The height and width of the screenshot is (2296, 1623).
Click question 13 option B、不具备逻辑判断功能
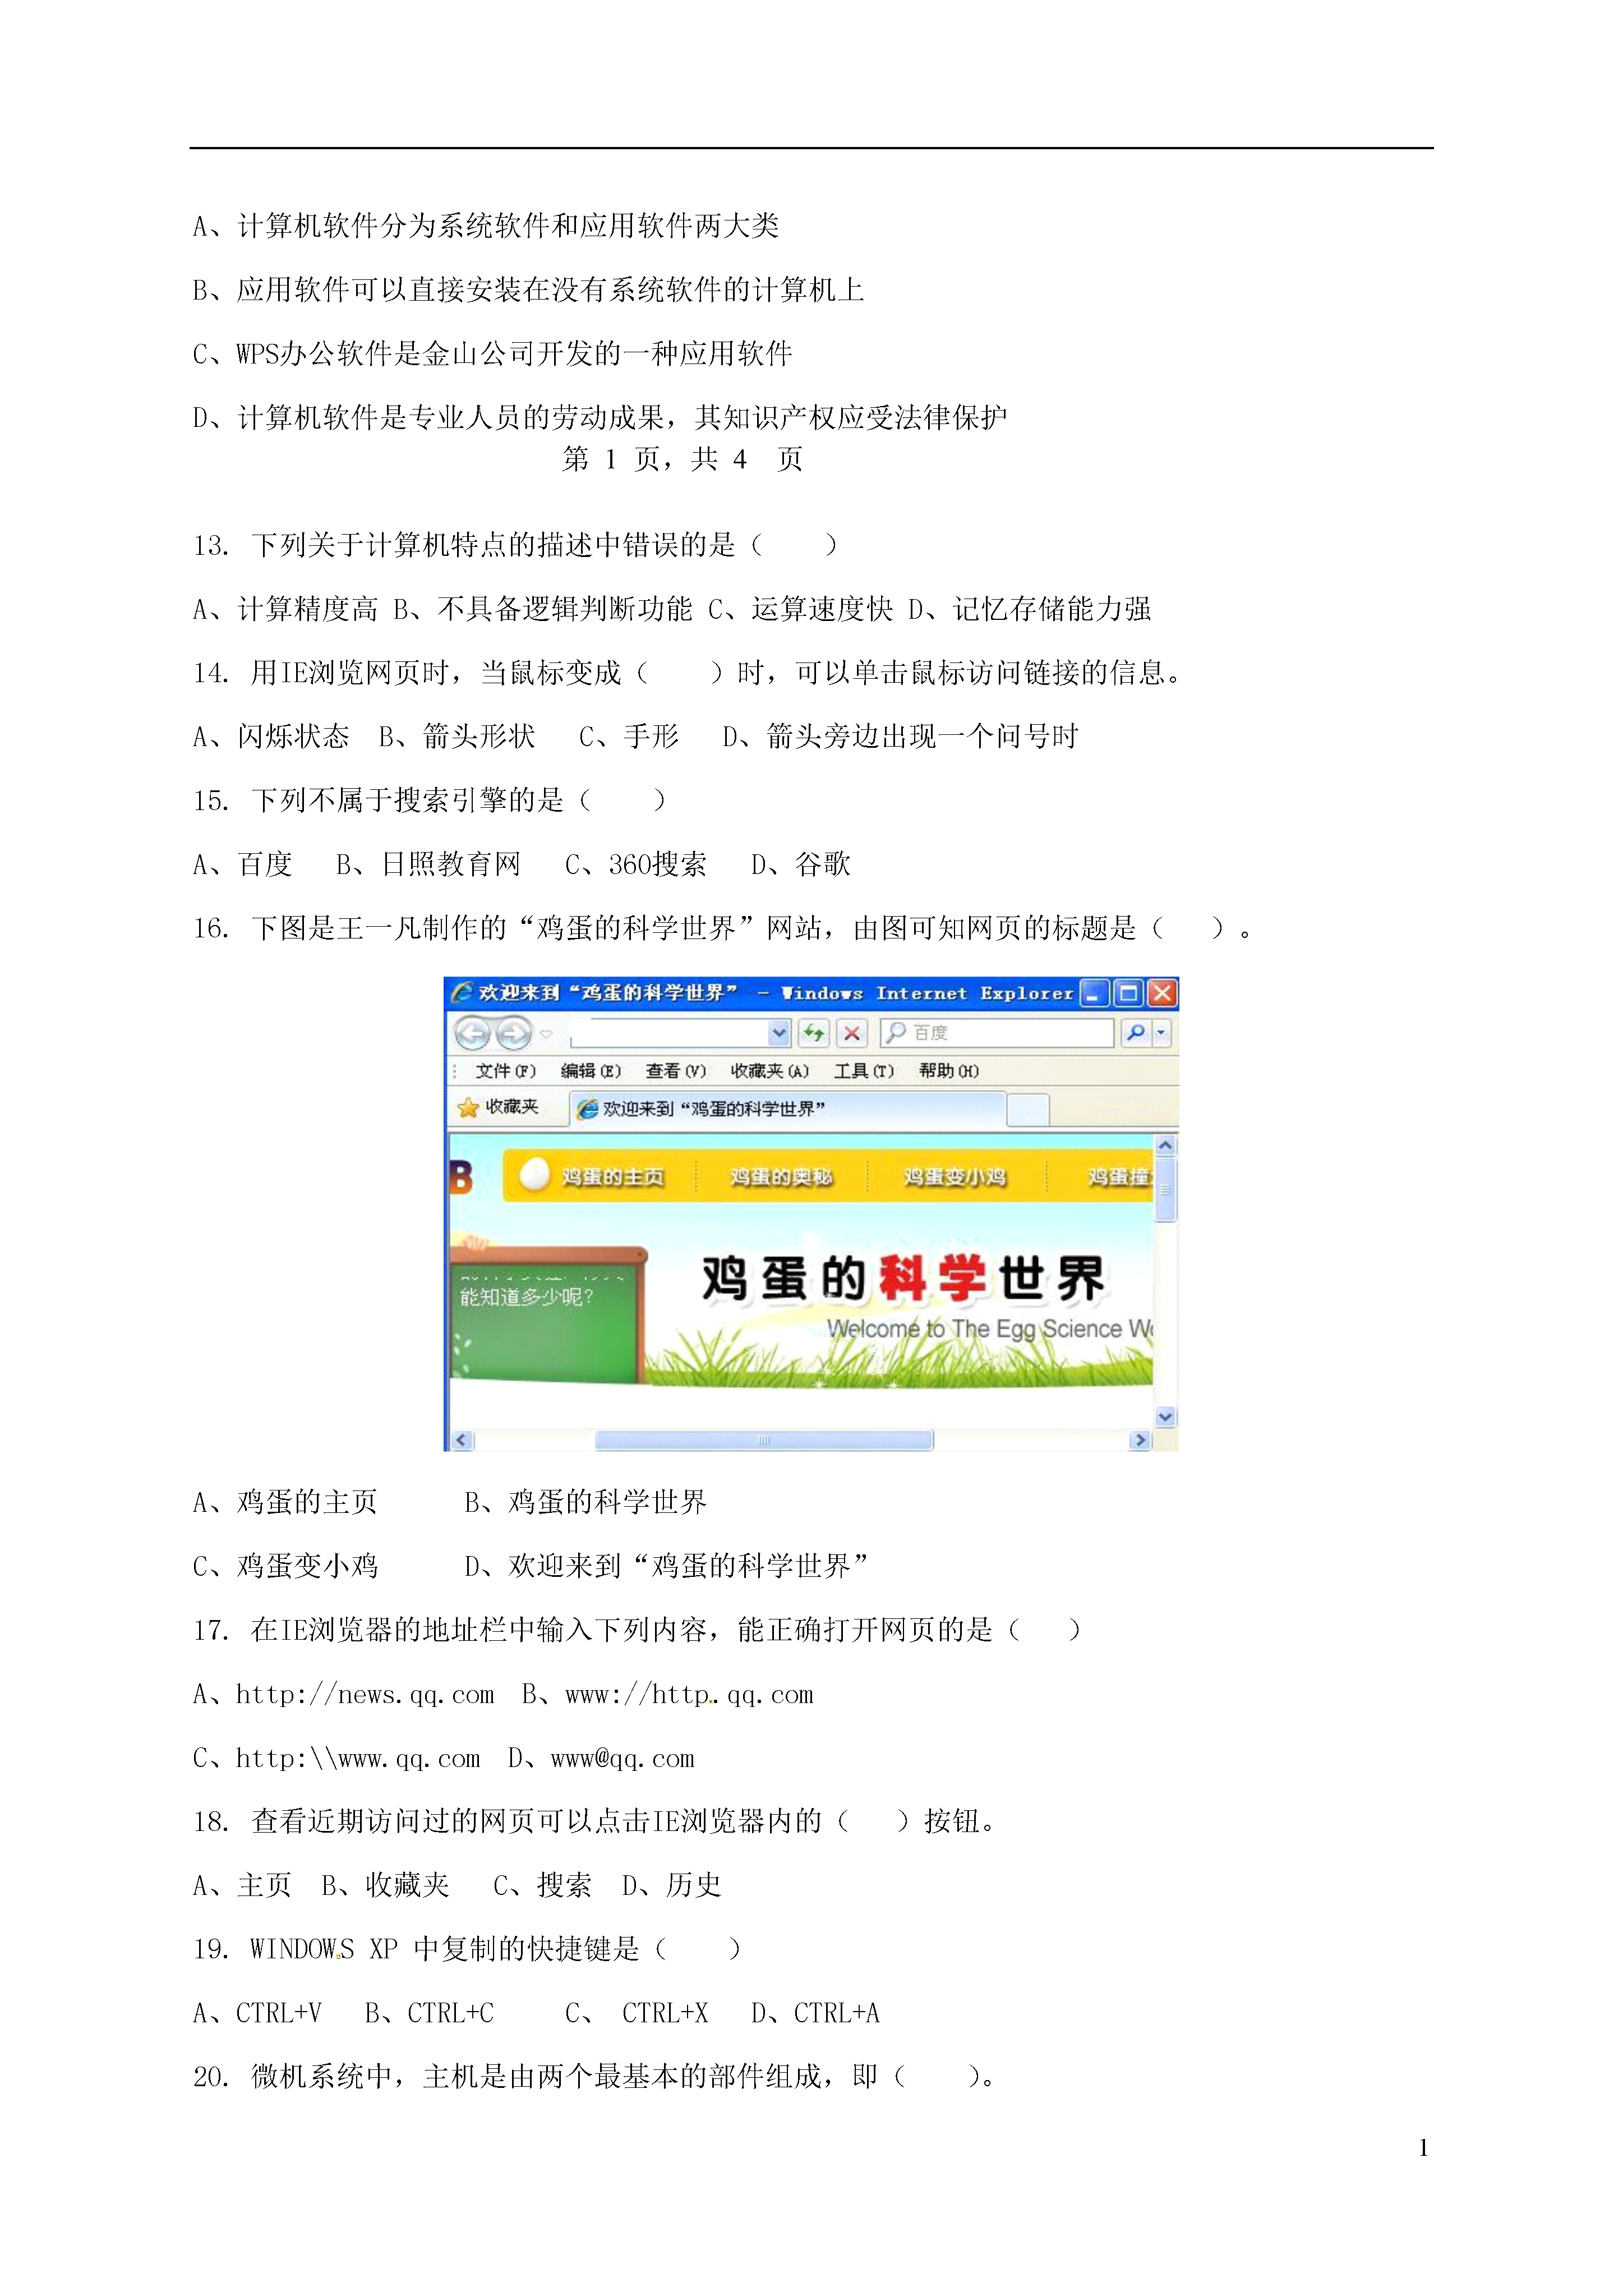point(543,608)
